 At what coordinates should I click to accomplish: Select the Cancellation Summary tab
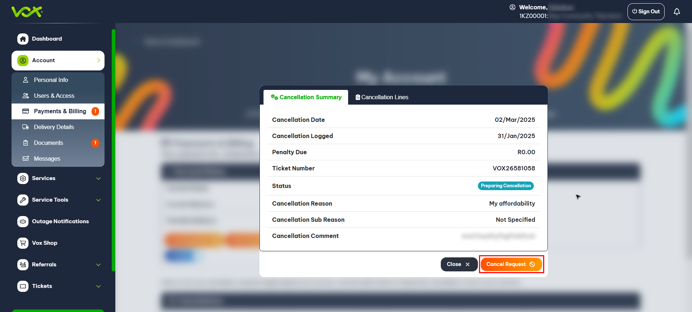[x=306, y=97]
